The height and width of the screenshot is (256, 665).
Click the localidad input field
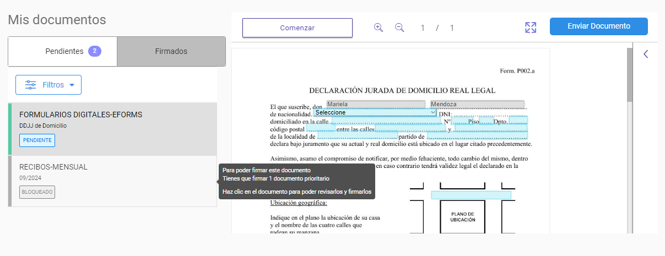358,137
